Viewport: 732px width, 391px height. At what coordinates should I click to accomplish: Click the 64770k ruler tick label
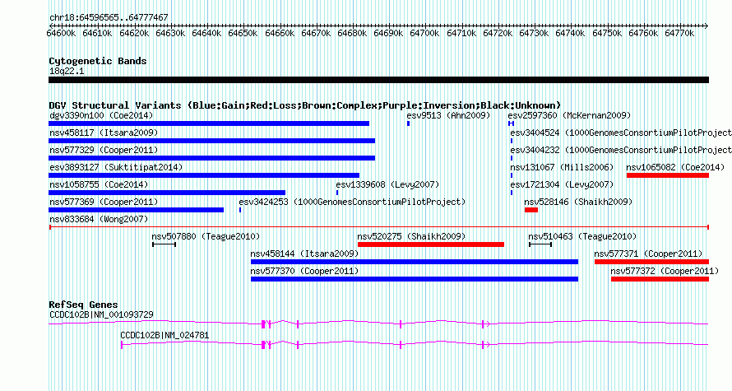pos(679,33)
